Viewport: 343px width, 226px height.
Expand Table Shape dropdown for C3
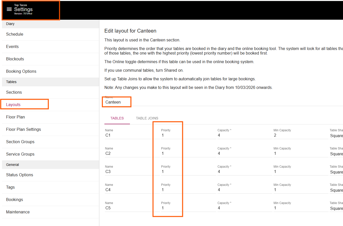(x=336, y=172)
